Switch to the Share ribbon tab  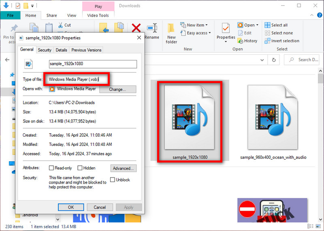(52, 15)
